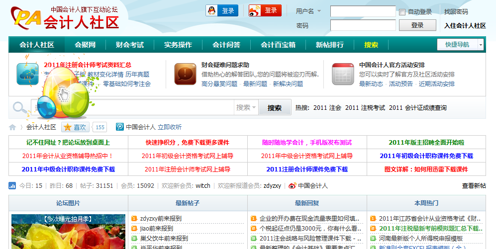Click the magnifying glass search icon
Image resolution: width=496 pixels, height=249 pixels.
point(20,108)
